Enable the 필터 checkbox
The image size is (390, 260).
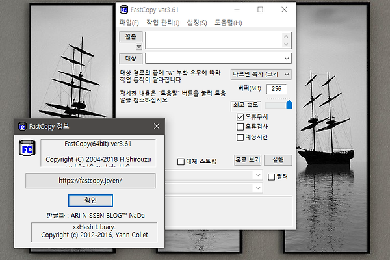pyautogui.click(x=272, y=176)
